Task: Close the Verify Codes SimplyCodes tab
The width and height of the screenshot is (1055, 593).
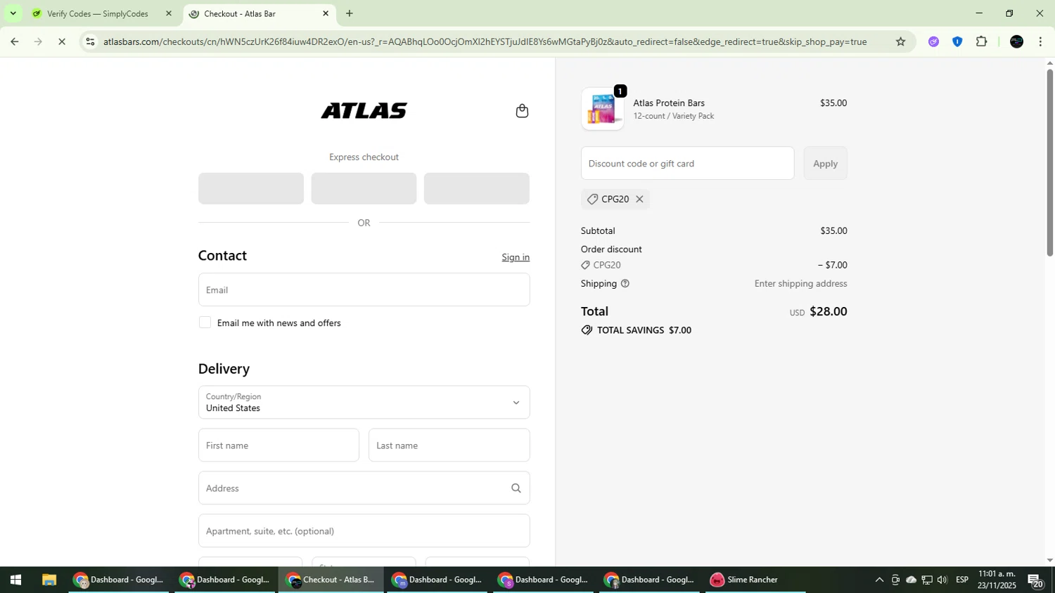Action: (168, 13)
